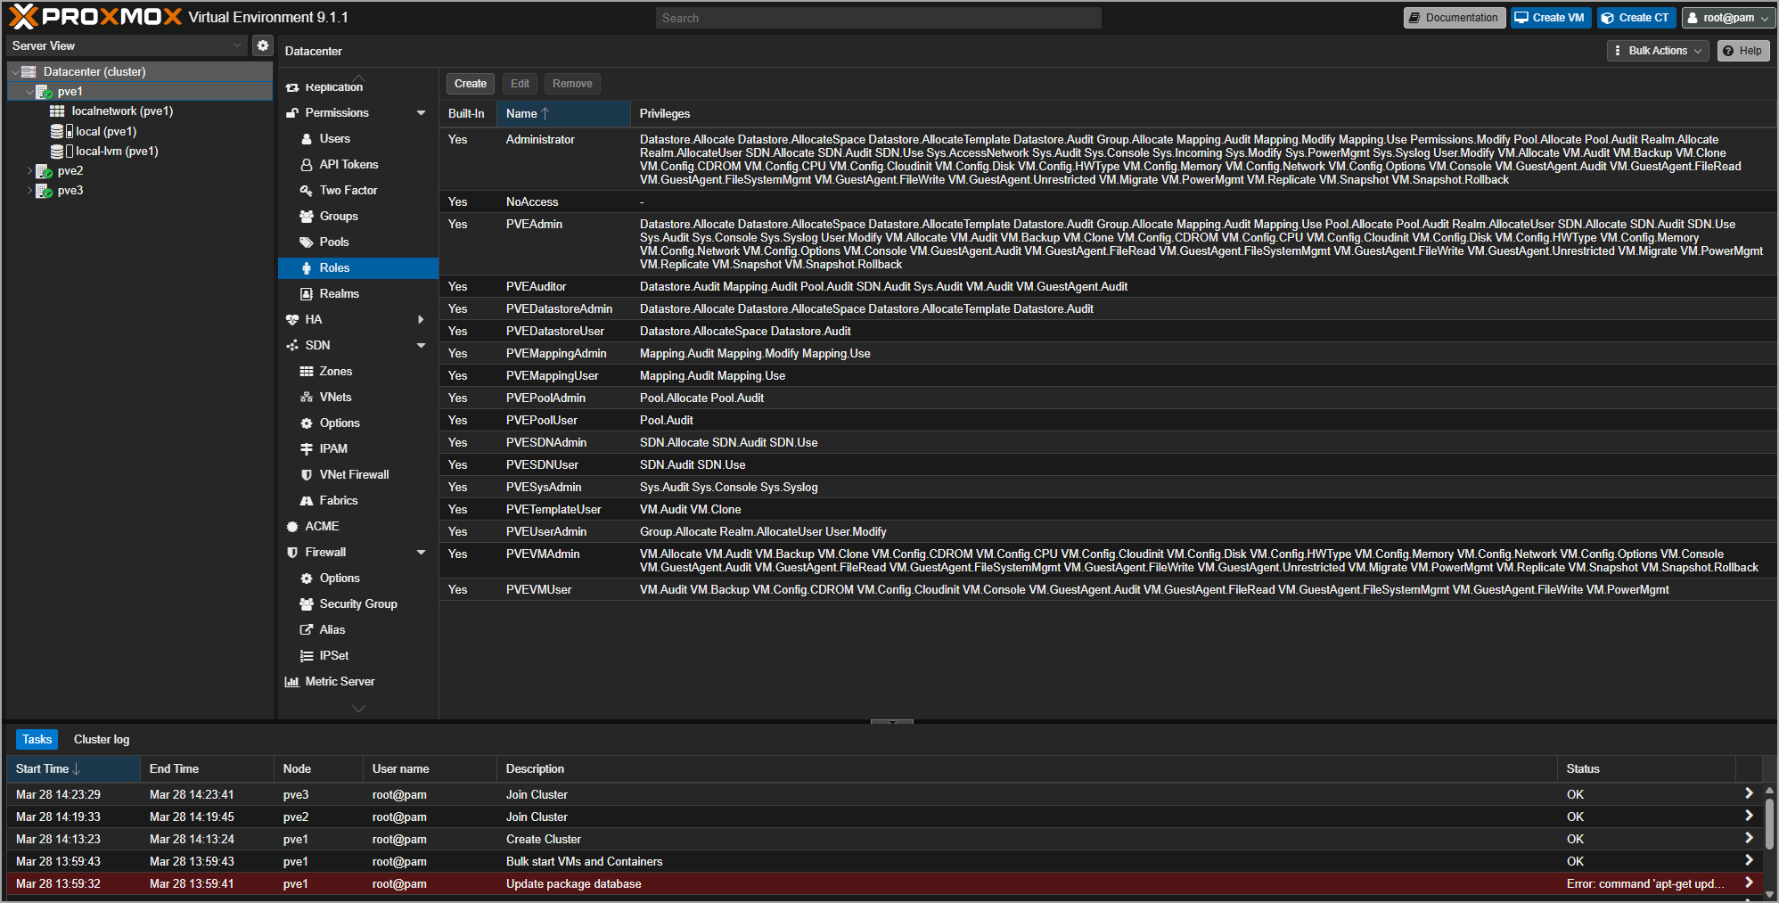Viewport: 1779px width, 903px height.
Task: Click the Metric Server chart icon
Action: coord(291,682)
